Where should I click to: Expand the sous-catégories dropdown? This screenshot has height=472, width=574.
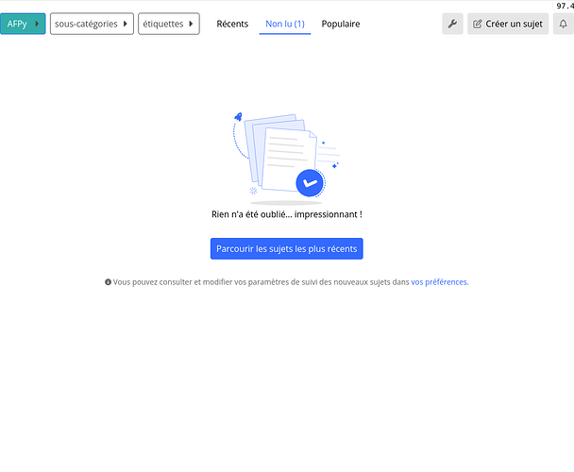coord(92,24)
